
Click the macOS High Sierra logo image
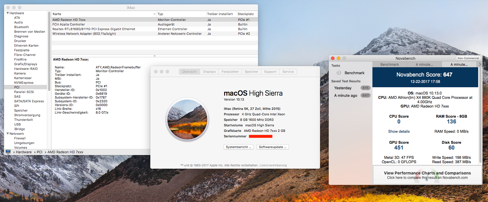coord(187,119)
